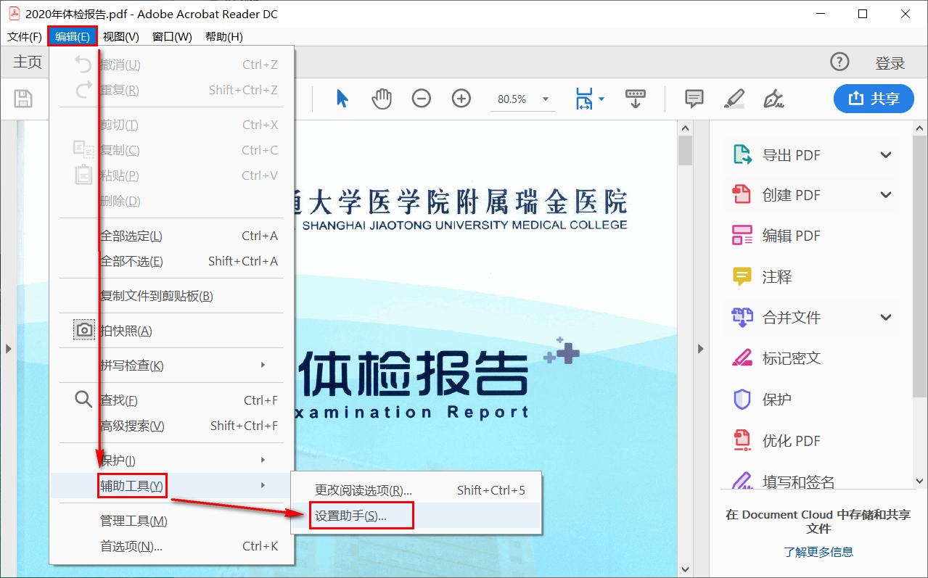The height and width of the screenshot is (578, 928).
Task: Click the 登录 sign-in button
Action: coord(890,63)
